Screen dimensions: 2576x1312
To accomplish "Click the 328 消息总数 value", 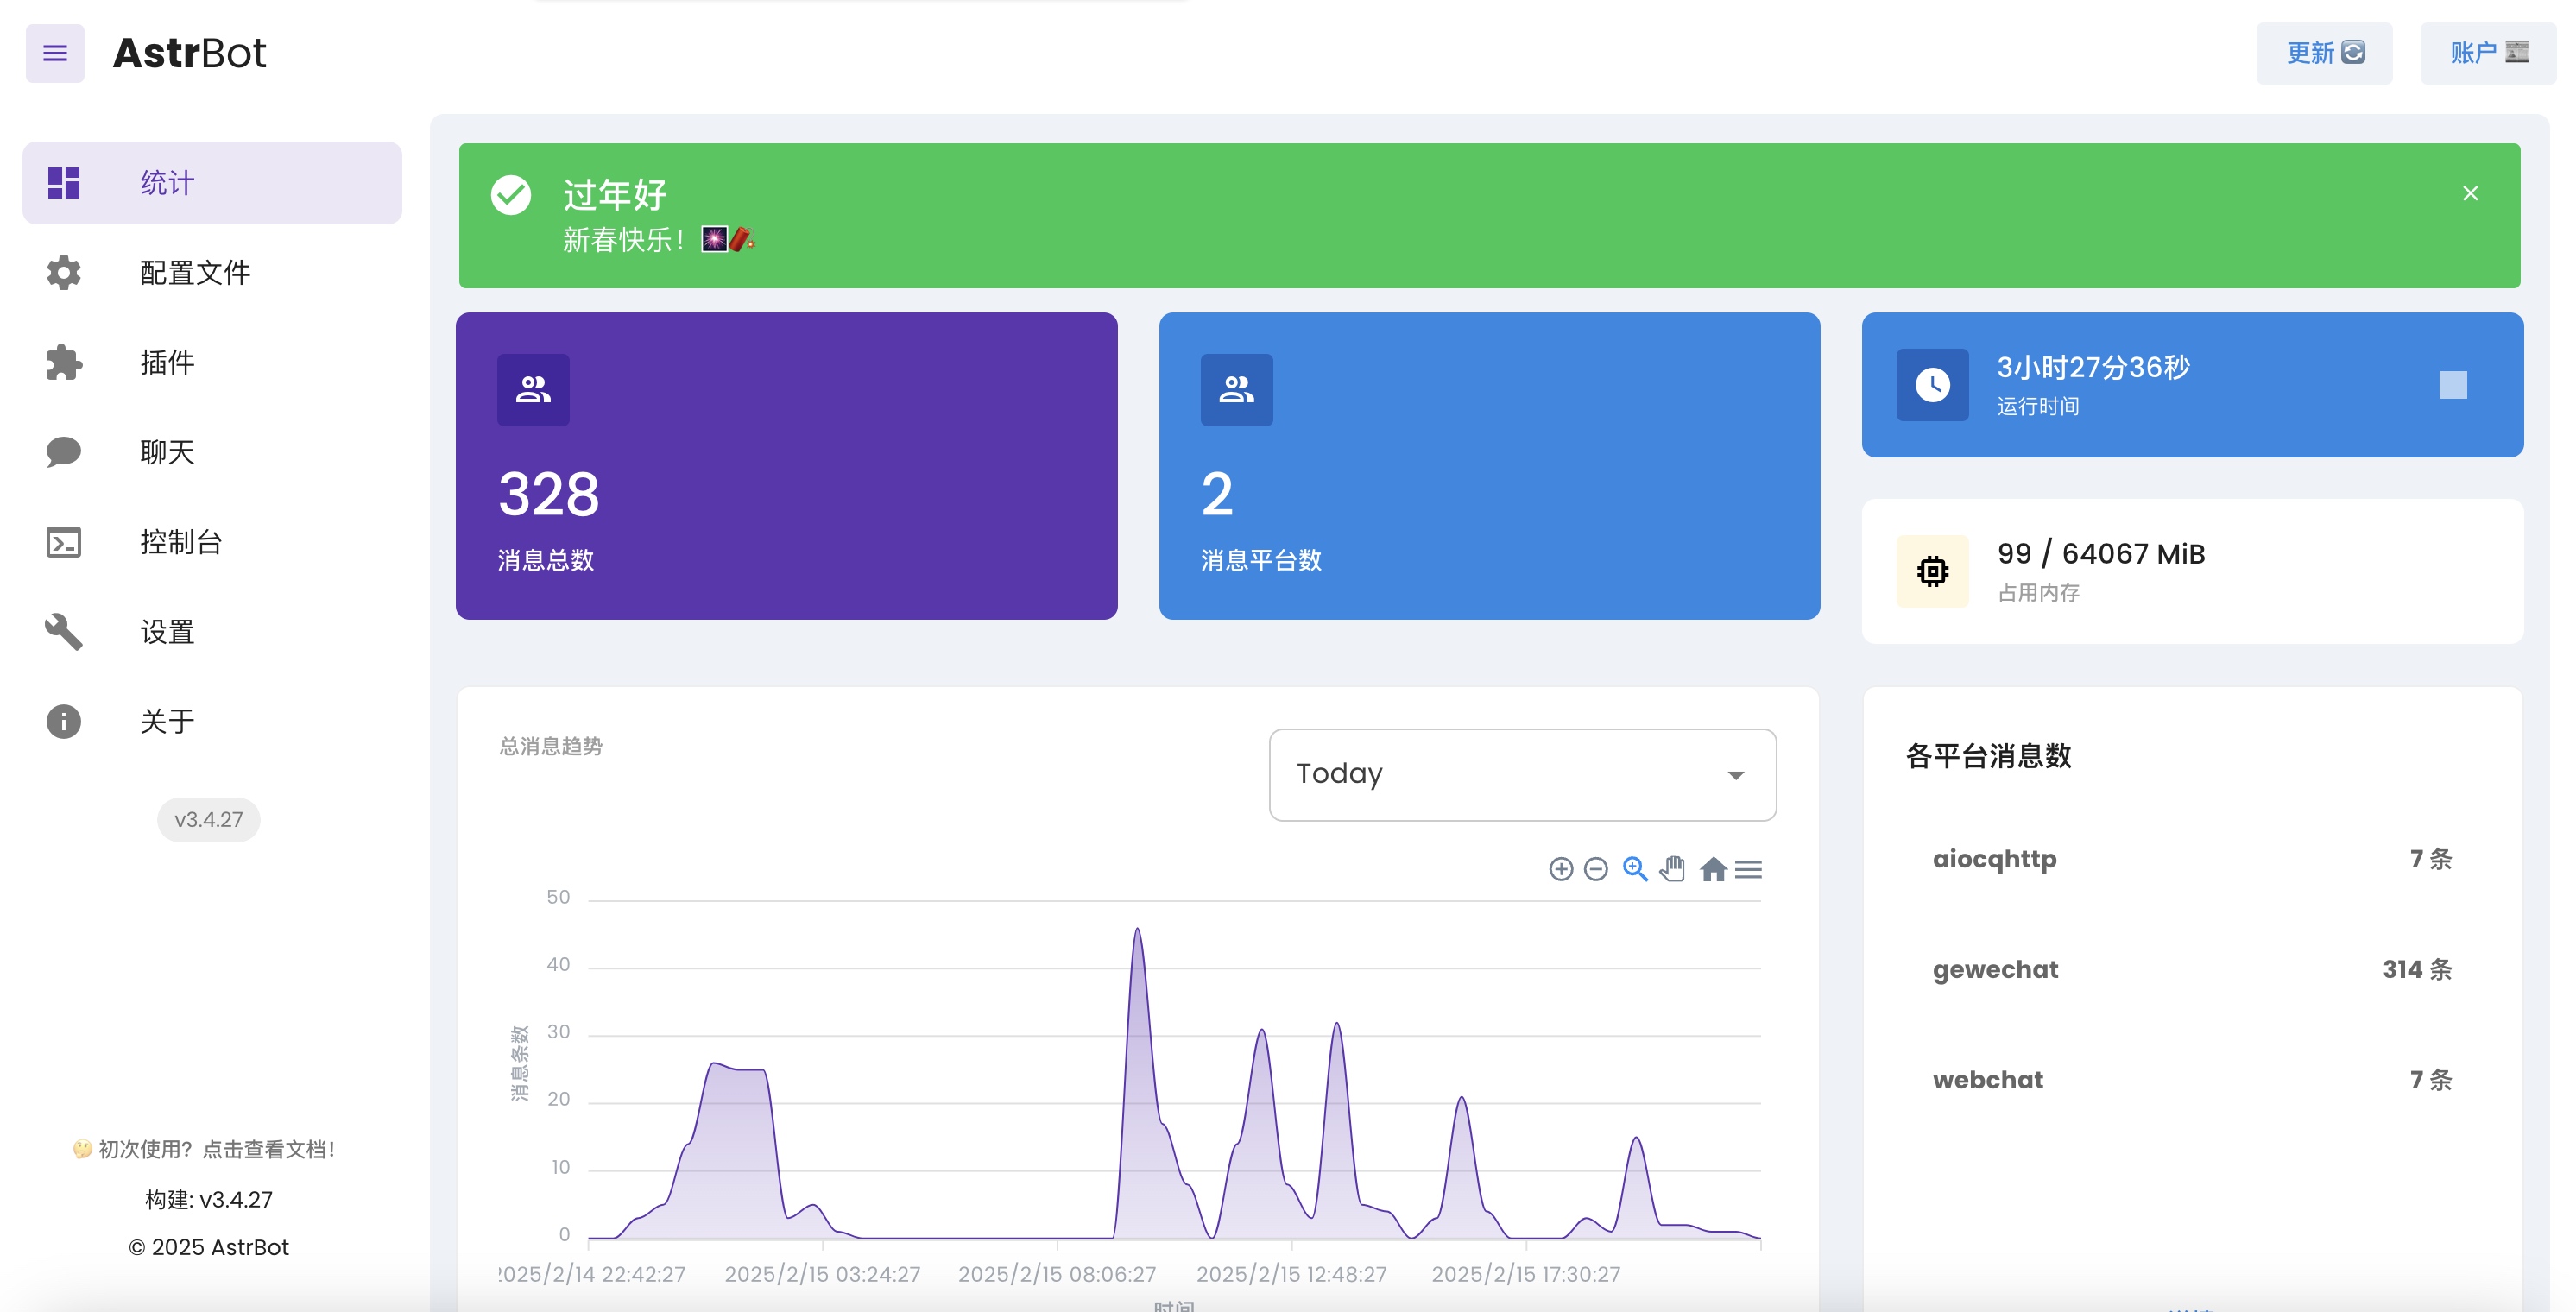I will pyautogui.click(x=548, y=494).
